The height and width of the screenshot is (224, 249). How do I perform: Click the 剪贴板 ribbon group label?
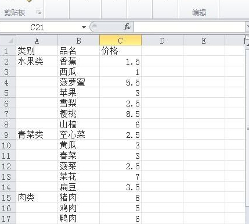tap(15, 13)
